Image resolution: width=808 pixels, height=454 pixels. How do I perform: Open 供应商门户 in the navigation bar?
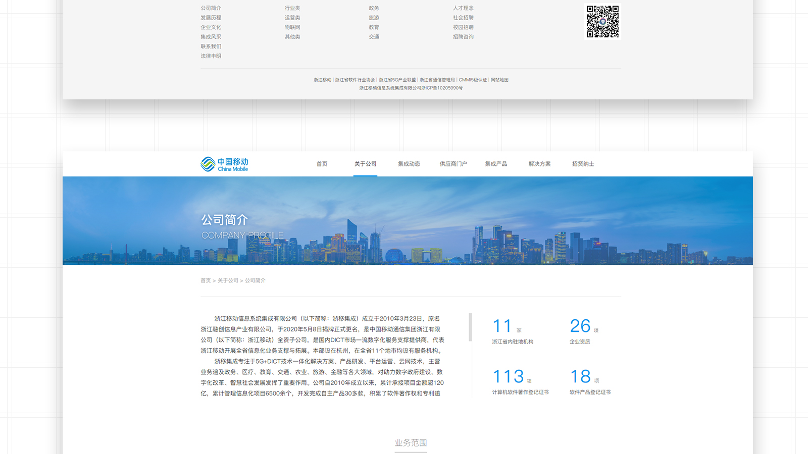click(x=453, y=164)
